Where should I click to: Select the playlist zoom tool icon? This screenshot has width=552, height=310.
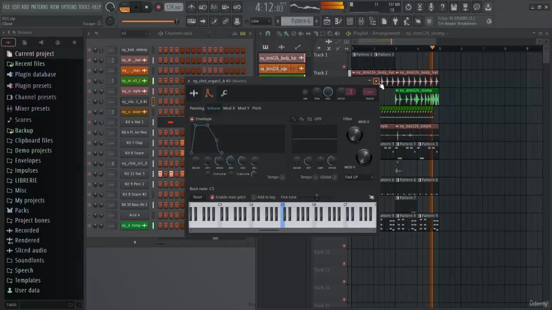pyautogui.click(x=329, y=33)
